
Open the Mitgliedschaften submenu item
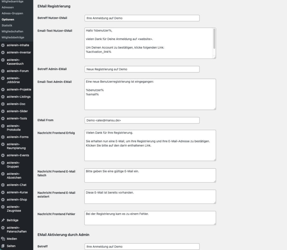tap(12, 31)
